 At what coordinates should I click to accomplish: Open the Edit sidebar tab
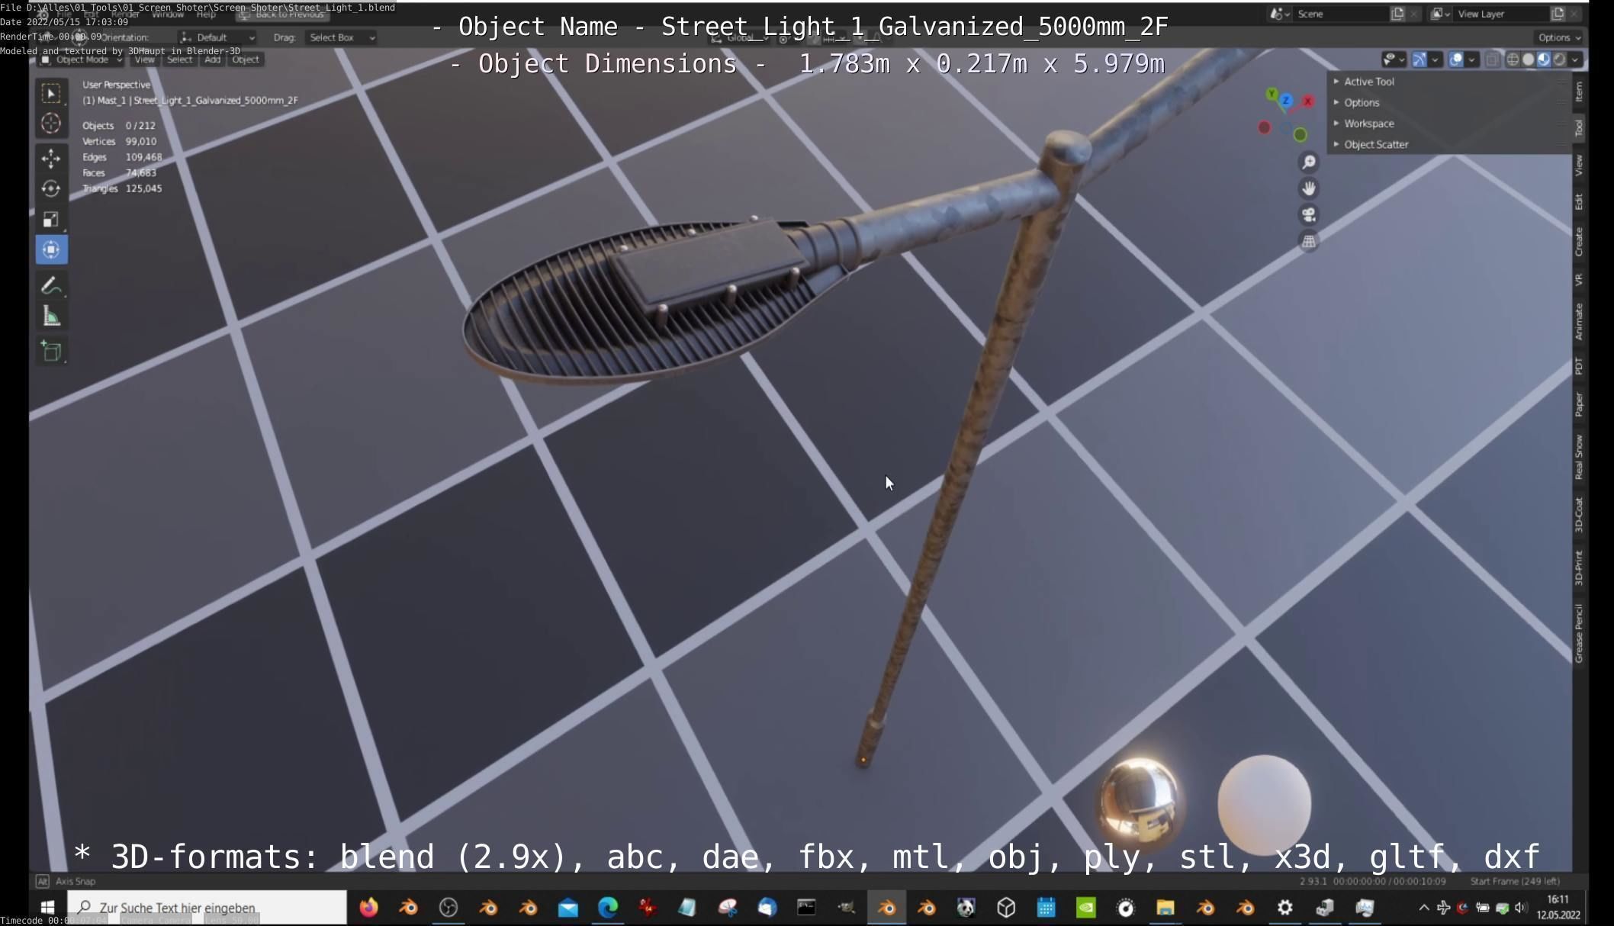[x=1579, y=201]
